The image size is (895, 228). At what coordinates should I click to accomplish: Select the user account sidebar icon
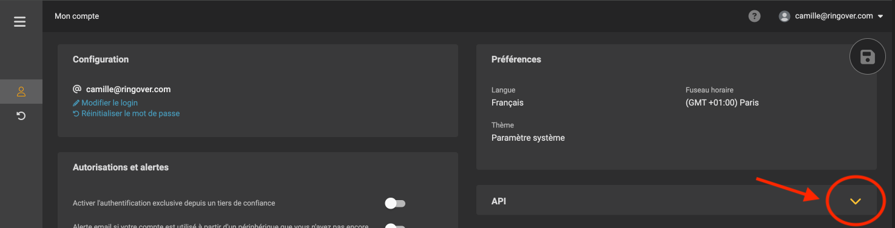tap(21, 92)
